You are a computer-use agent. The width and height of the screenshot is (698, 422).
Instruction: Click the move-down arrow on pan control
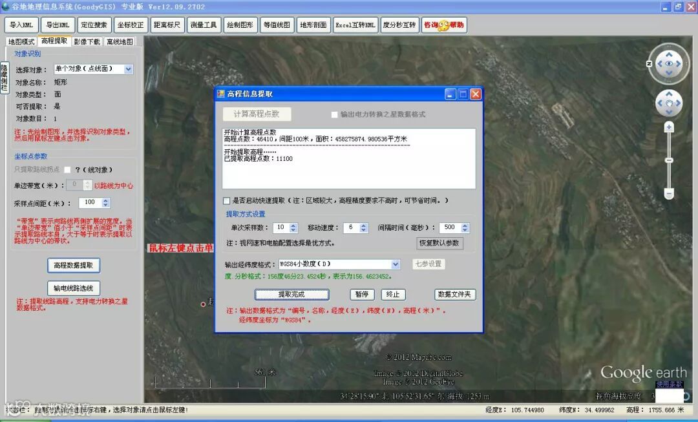(x=669, y=113)
